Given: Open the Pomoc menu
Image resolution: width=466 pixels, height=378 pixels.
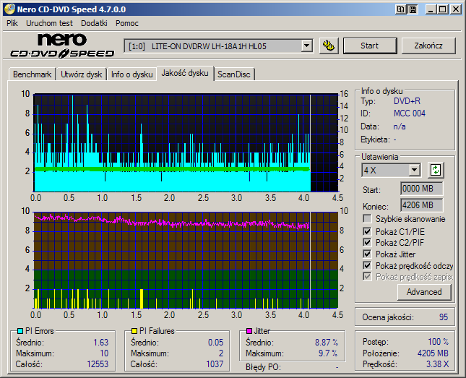Looking at the screenshot, I should click(127, 23).
